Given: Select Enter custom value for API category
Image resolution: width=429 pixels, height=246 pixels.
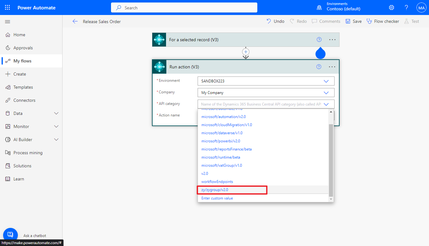Looking at the screenshot, I should [217, 198].
